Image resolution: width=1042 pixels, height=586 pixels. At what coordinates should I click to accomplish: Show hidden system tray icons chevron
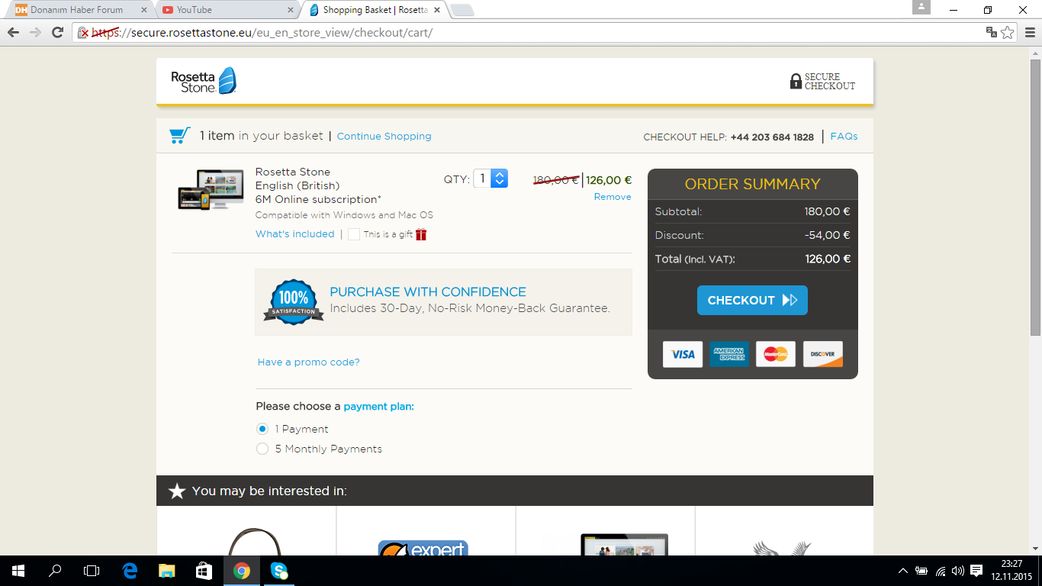coord(903,571)
